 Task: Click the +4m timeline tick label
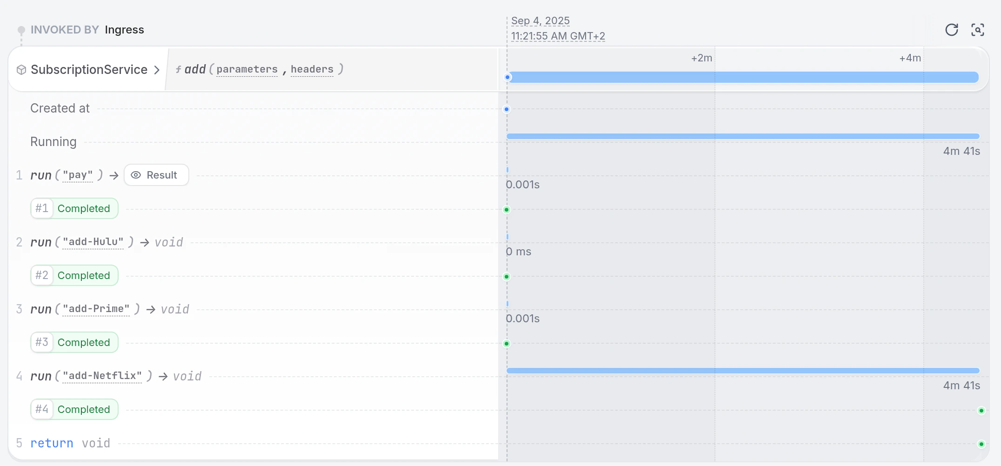pos(910,58)
